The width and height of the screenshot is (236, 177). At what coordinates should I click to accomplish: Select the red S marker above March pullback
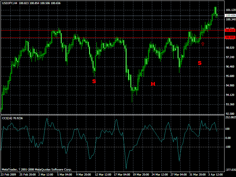pyautogui.click(x=94, y=81)
